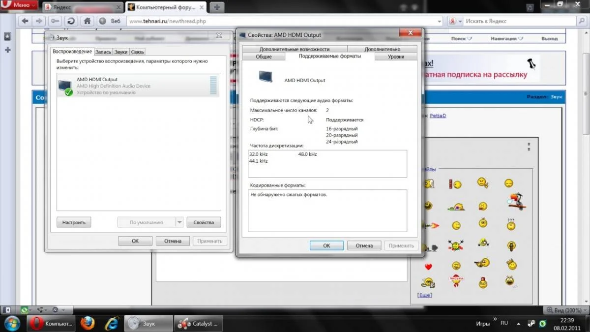Select the Связь tab in Звук window
This screenshot has width=590, height=332.
click(137, 52)
